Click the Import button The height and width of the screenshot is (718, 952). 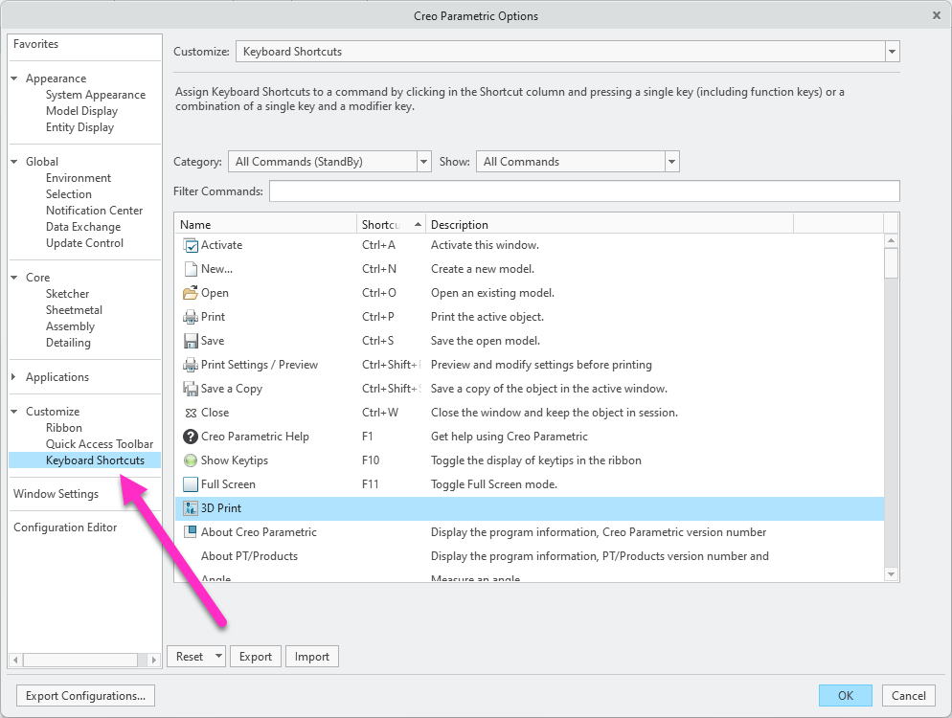tap(312, 656)
